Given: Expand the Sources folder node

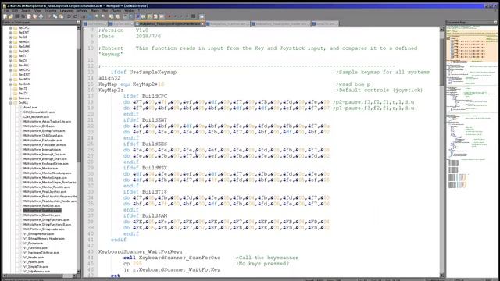Looking at the screenshot, I should click(10, 98).
